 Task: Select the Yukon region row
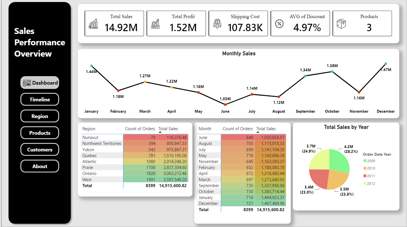pos(135,149)
